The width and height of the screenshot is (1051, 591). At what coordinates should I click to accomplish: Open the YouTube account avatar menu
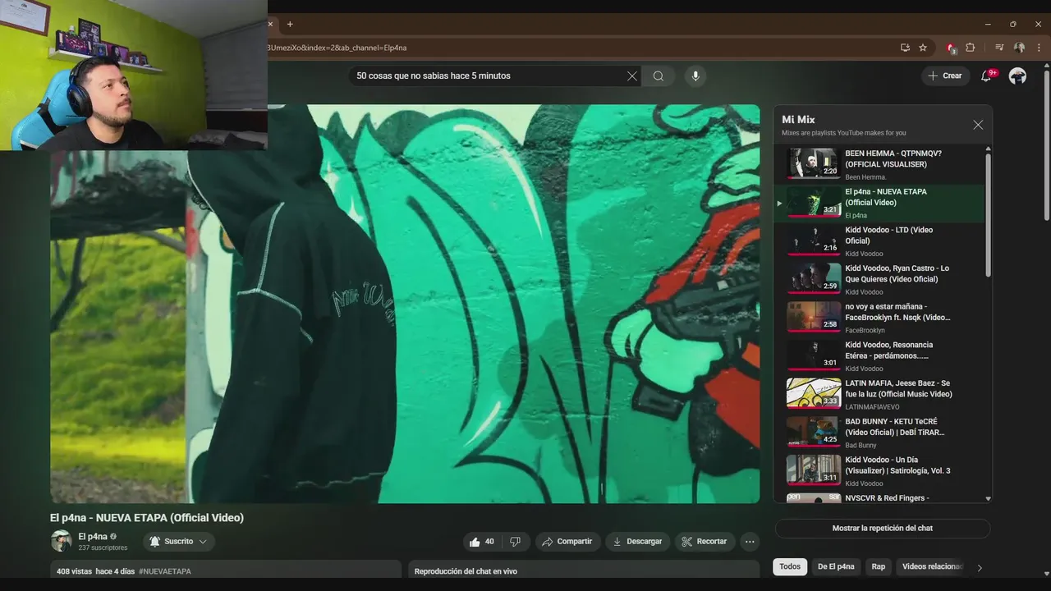[1017, 76]
